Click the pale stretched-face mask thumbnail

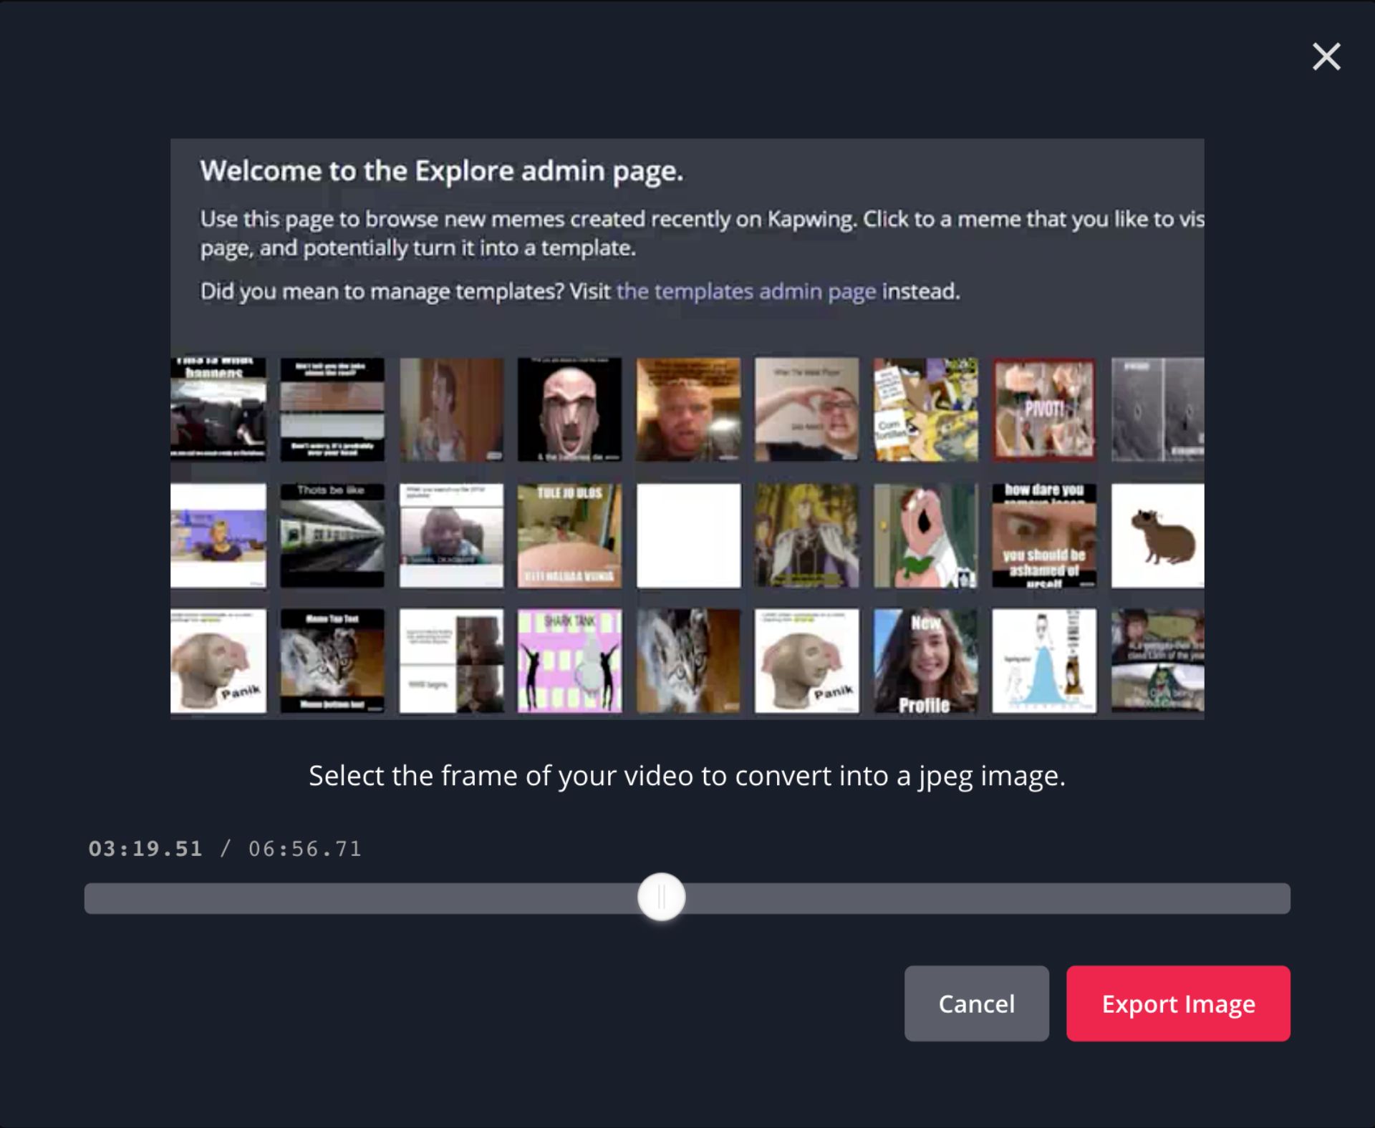[569, 409]
